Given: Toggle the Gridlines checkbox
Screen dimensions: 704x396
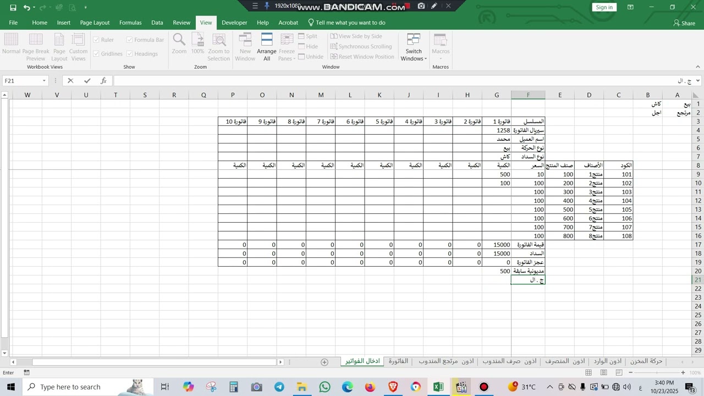Looking at the screenshot, I should tap(96, 53).
